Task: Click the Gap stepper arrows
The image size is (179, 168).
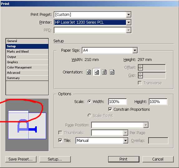Action: [140, 75]
